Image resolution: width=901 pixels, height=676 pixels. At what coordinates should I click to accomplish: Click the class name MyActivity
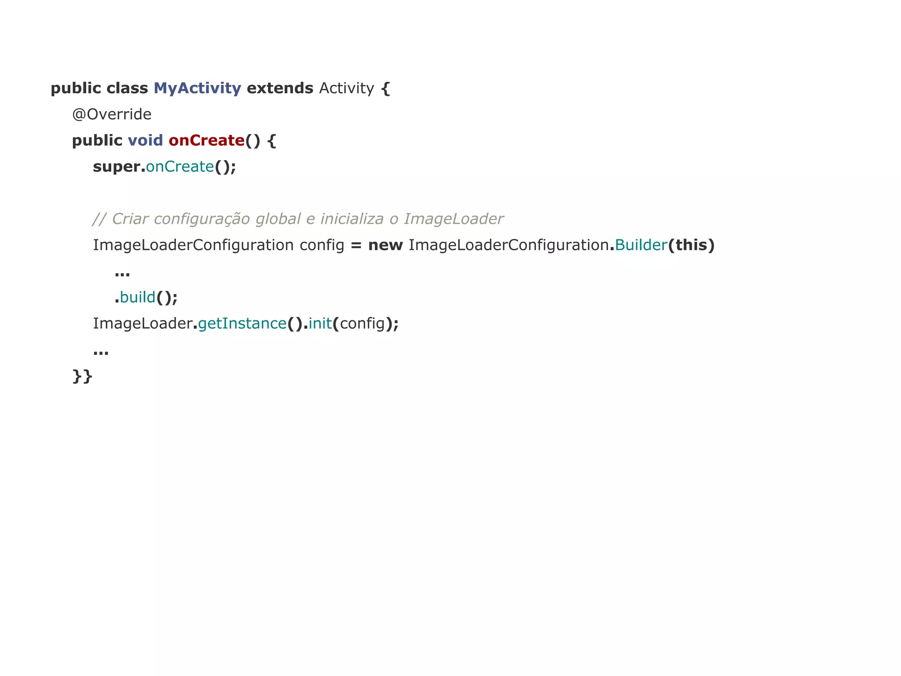(197, 88)
